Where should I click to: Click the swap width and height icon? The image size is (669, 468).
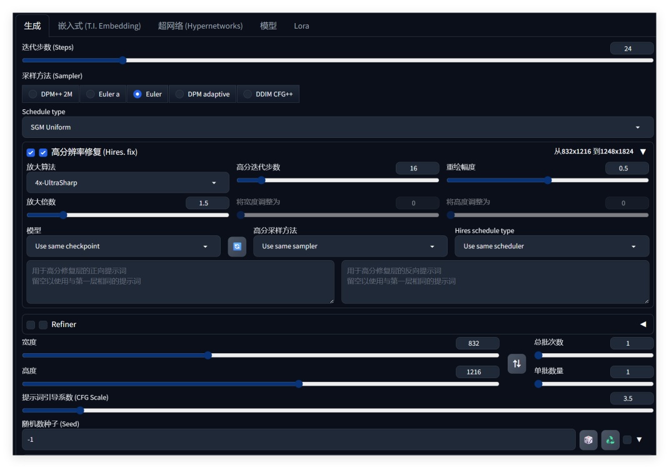[x=516, y=363]
